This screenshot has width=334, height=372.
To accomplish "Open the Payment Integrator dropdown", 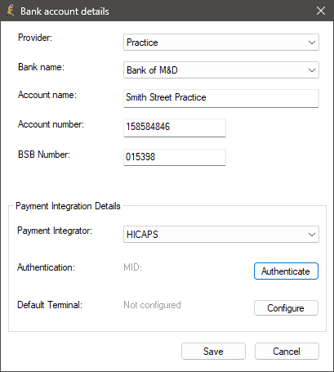I will [x=221, y=234].
